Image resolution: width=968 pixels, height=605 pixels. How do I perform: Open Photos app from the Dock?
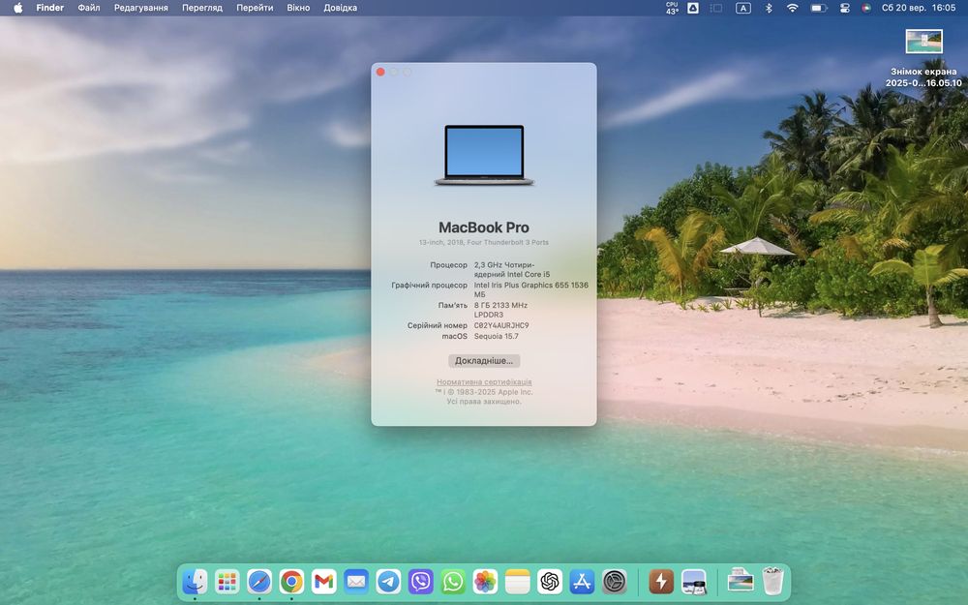point(485,582)
